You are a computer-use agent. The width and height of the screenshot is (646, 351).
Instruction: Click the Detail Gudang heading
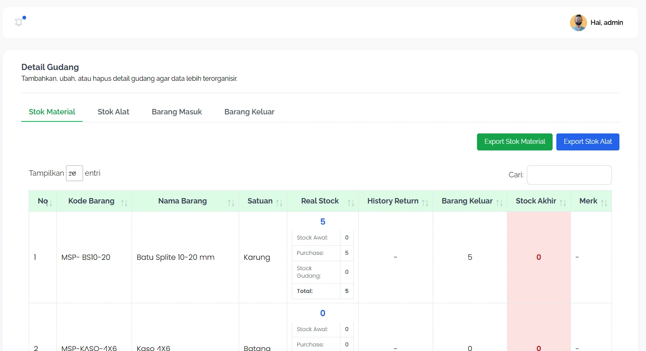pyautogui.click(x=50, y=67)
